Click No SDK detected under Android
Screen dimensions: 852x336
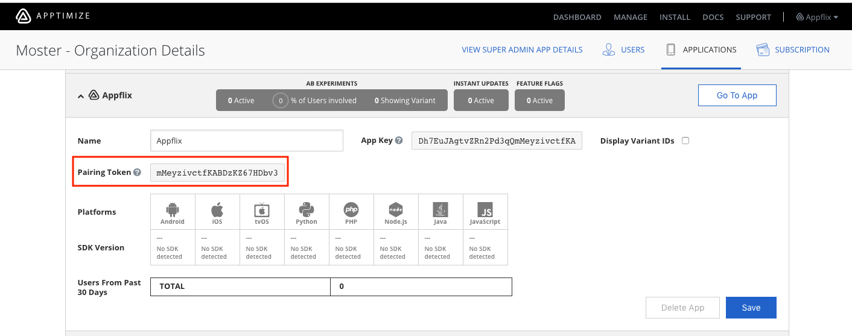coord(170,253)
